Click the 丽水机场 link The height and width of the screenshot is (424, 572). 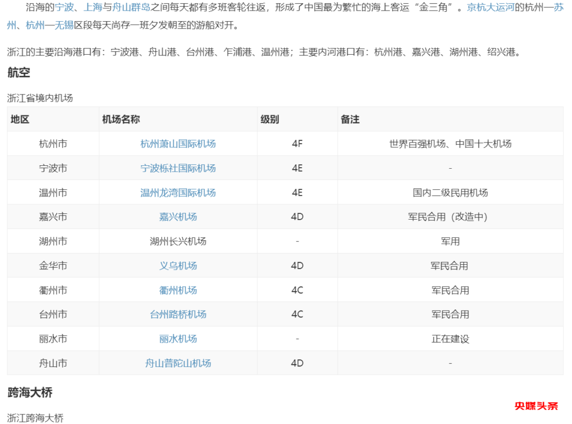178,339
